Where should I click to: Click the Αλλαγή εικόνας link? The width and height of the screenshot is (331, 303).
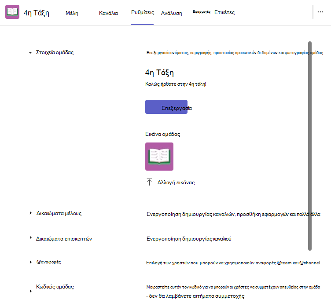(176, 183)
